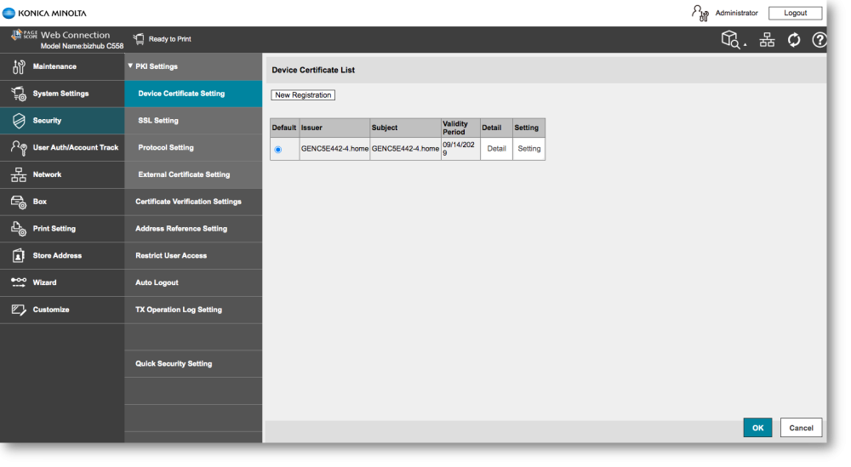Viewport: 851px width, 467px height.
Task: Click the Logout button
Action: click(x=795, y=13)
